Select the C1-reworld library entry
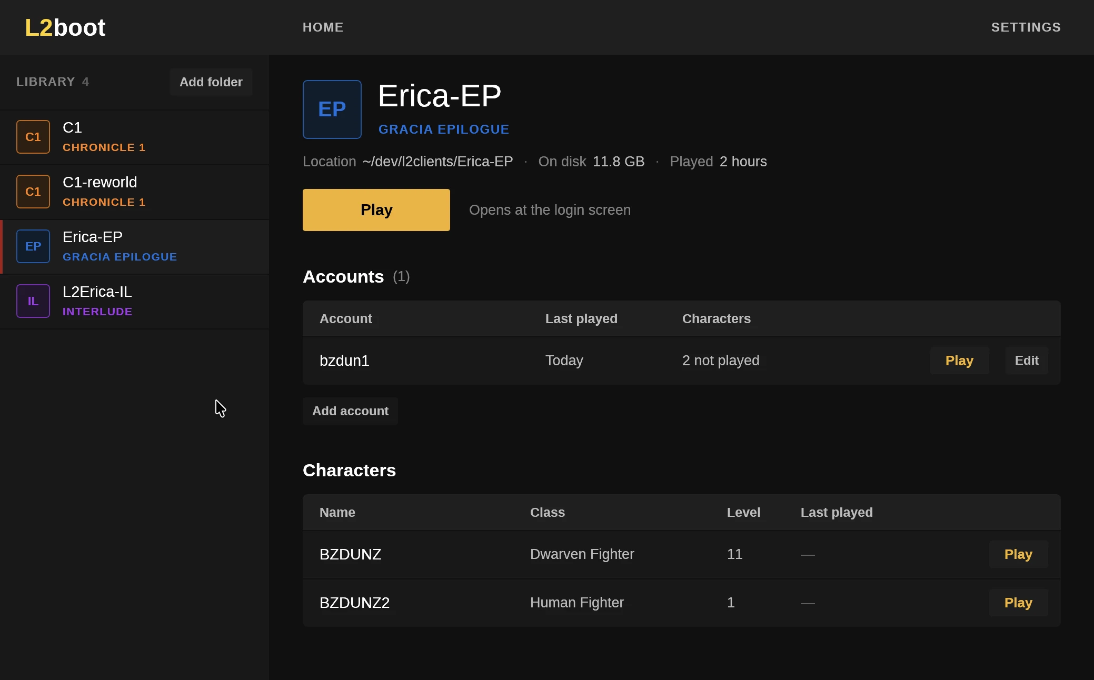1094x680 pixels. 134,192
